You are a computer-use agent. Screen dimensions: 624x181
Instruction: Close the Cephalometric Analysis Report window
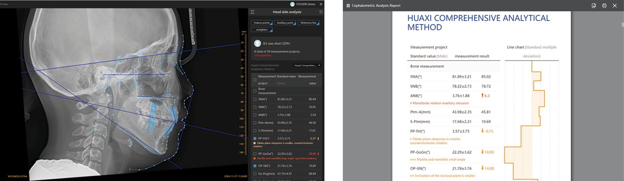click(615, 6)
